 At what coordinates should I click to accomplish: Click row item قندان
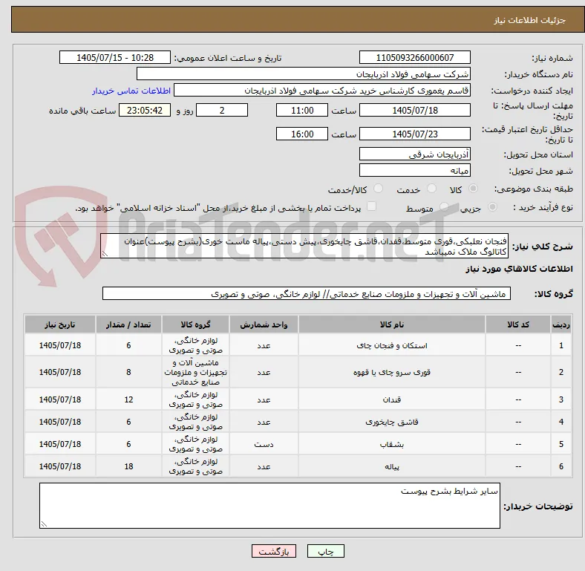(392, 399)
